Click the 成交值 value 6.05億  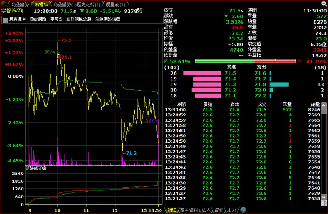coord(318,44)
